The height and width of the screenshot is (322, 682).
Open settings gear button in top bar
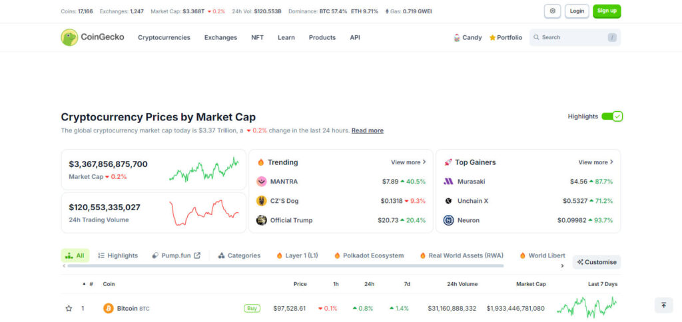click(x=552, y=11)
